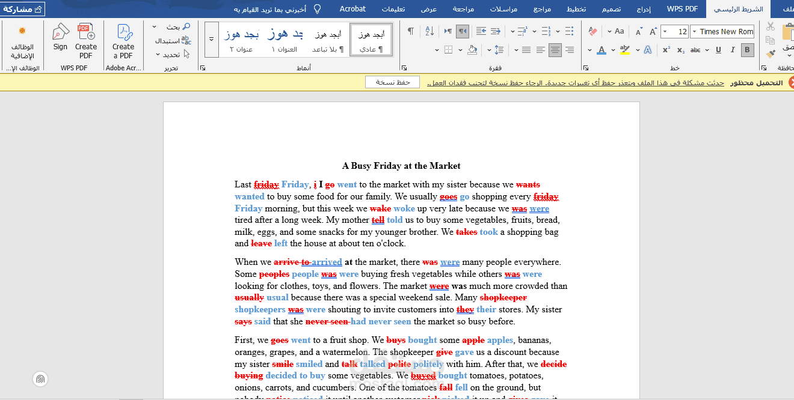Click the Paste clipboard icon
The width and height of the screenshot is (794, 400).
point(787,31)
